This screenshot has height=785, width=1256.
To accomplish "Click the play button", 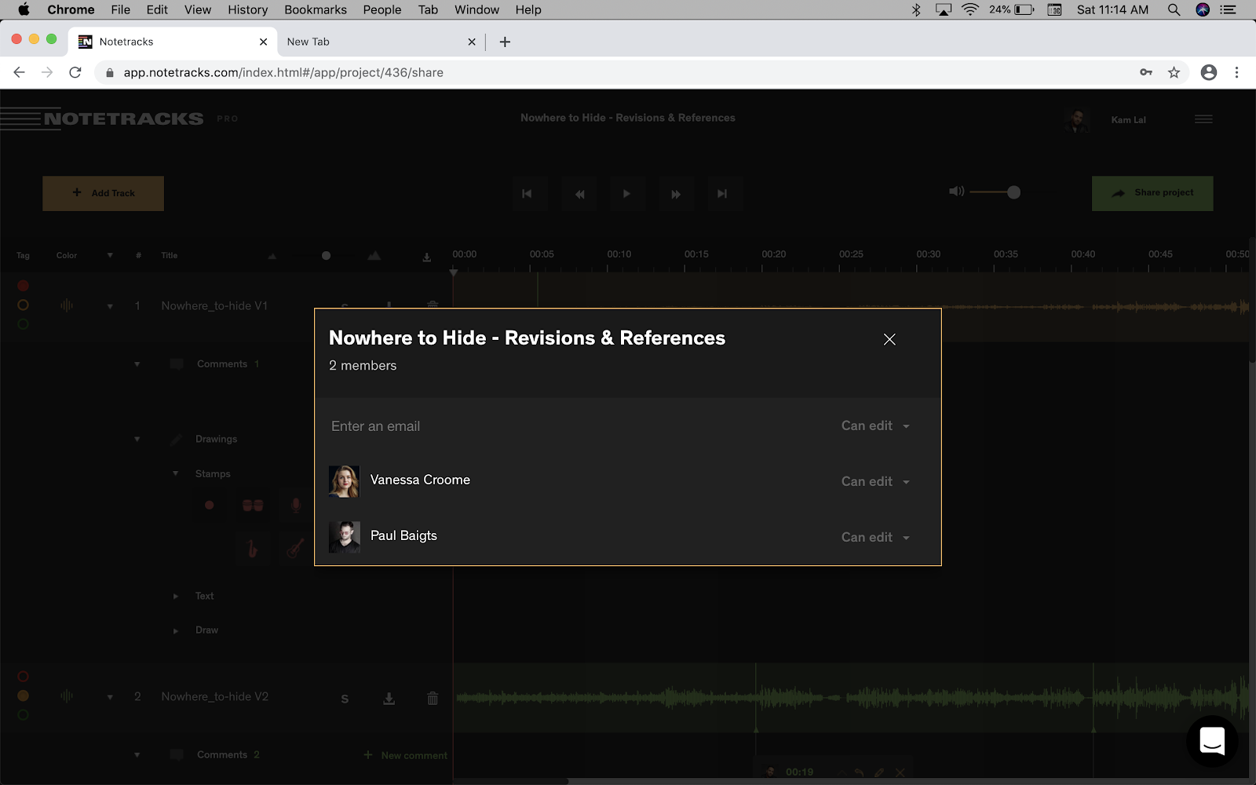I will pos(626,194).
